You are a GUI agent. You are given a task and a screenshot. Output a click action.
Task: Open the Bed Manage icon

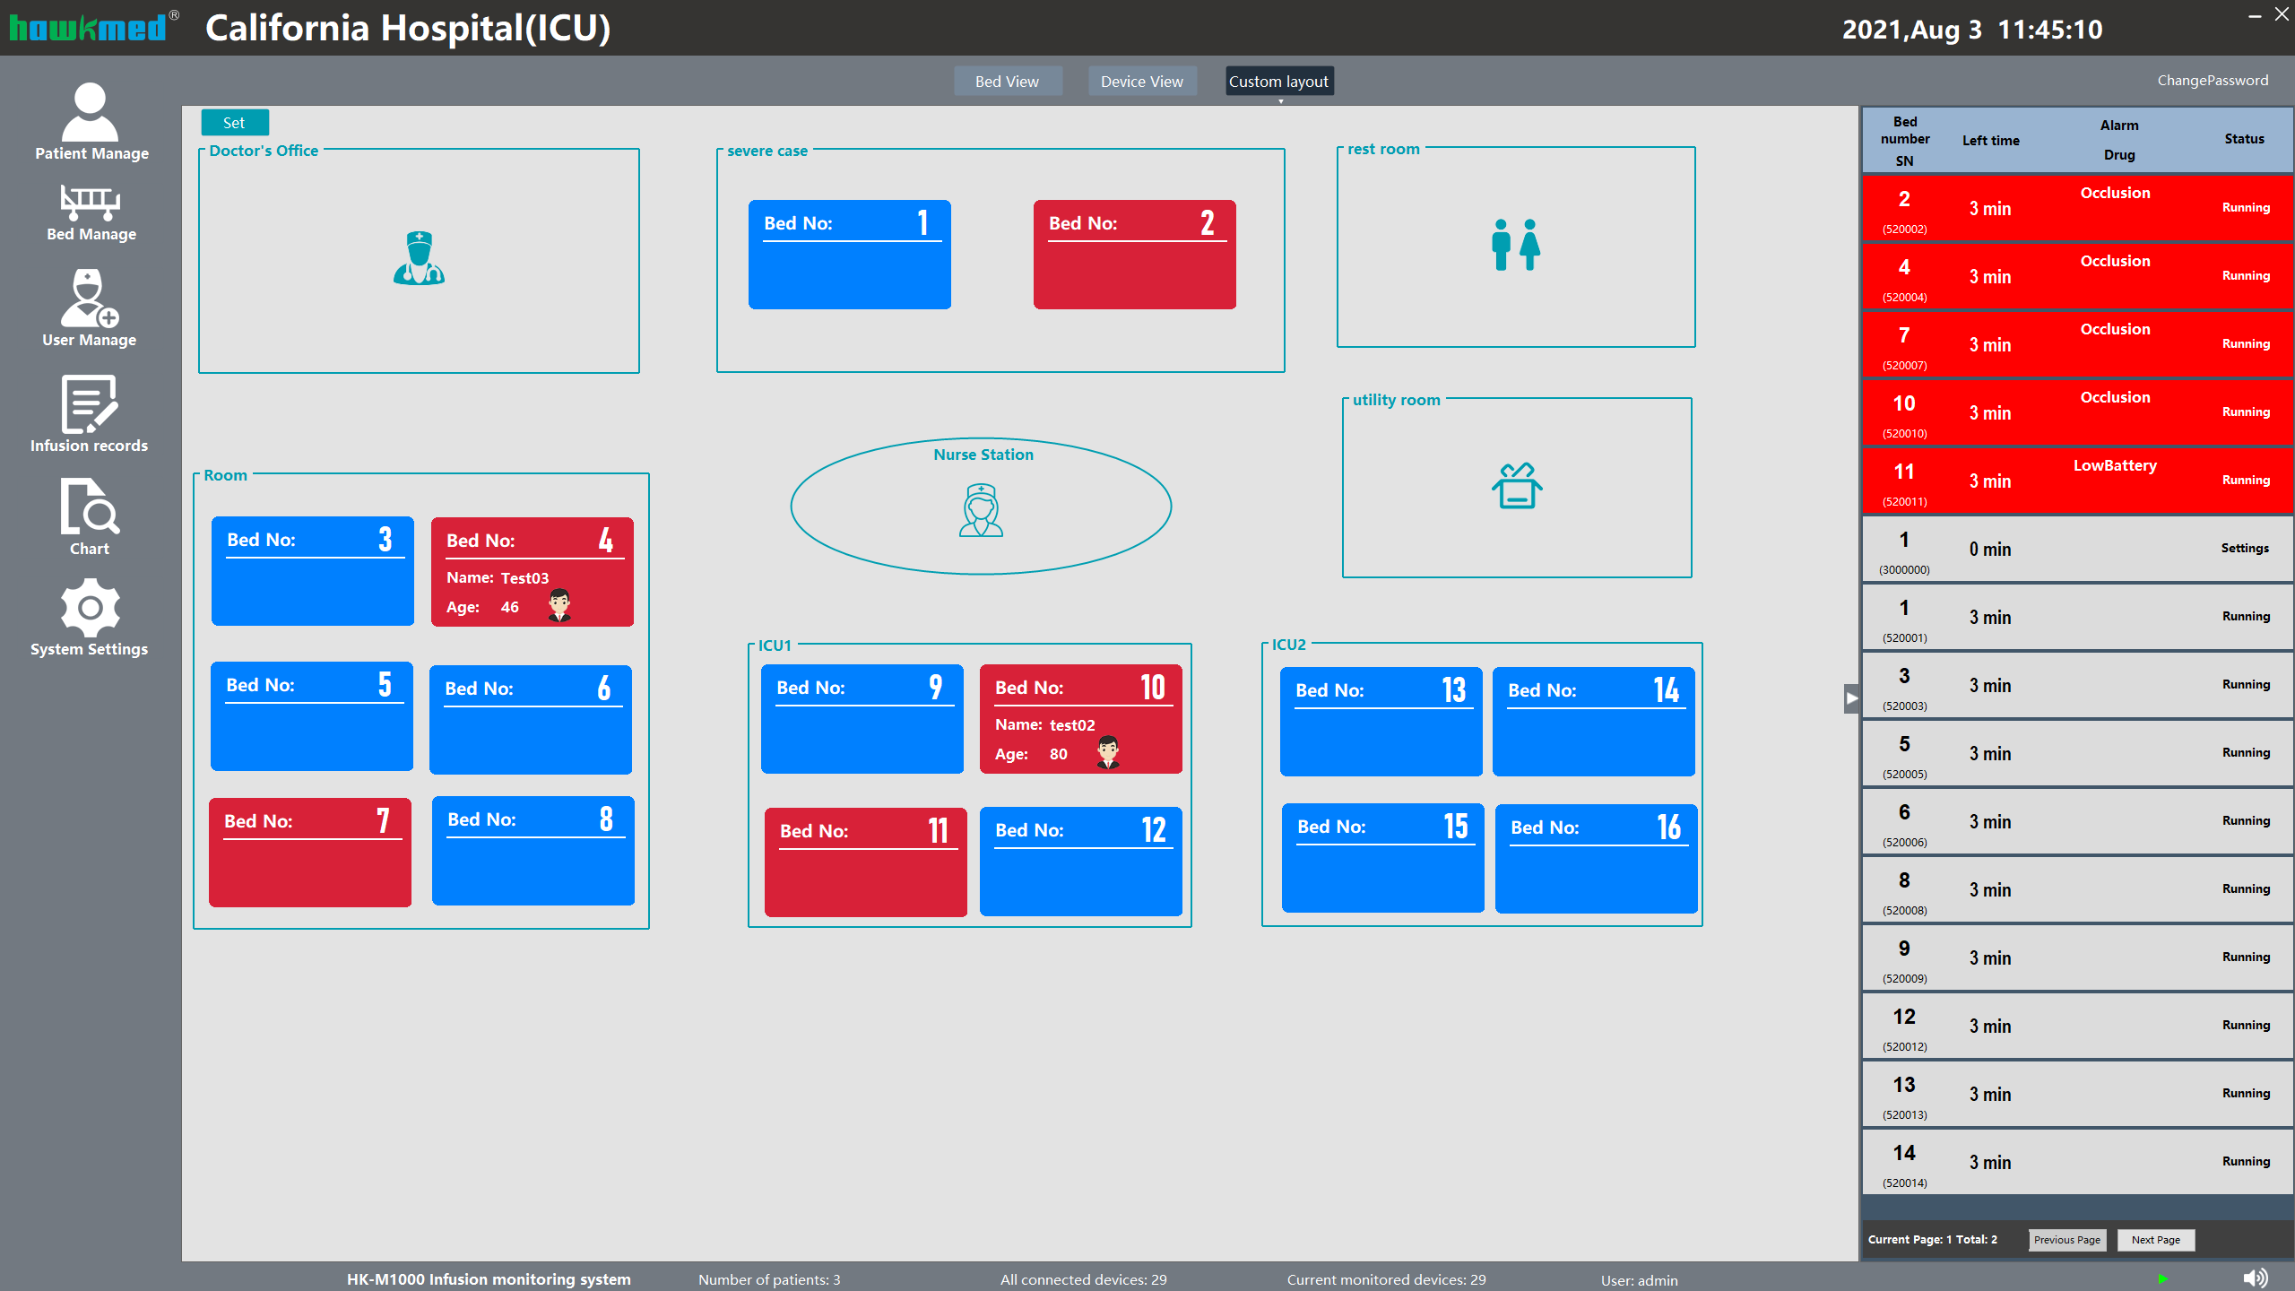click(91, 212)
